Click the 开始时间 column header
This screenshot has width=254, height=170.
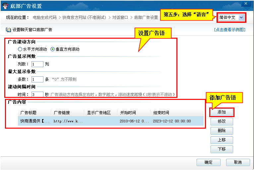128,113
